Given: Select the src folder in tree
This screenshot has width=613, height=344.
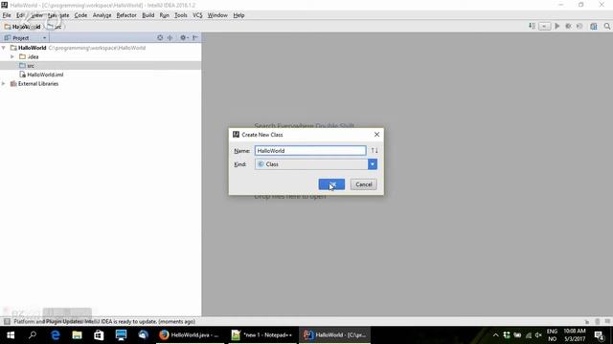Looking at the screenshot, I should tap(31, 66).
